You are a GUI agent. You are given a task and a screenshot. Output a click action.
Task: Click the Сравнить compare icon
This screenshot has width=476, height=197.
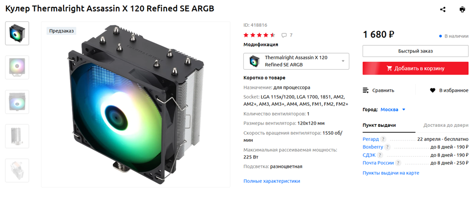[x=366, y=90]
